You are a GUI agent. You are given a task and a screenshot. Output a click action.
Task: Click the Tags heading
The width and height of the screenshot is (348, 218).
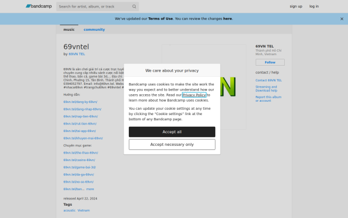point(68,205)
